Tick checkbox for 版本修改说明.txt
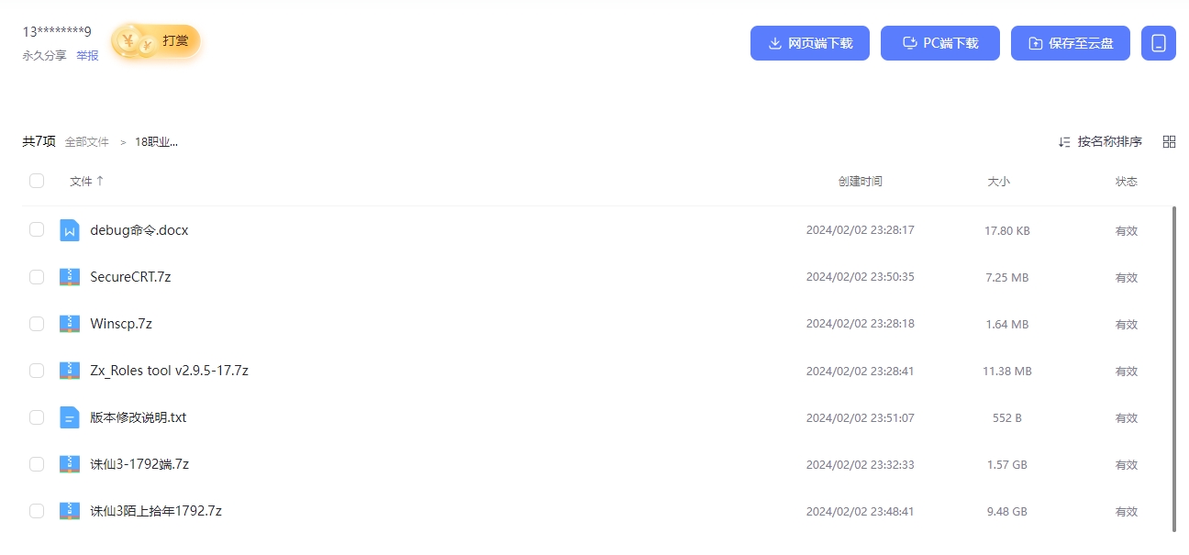 [37, 416]
